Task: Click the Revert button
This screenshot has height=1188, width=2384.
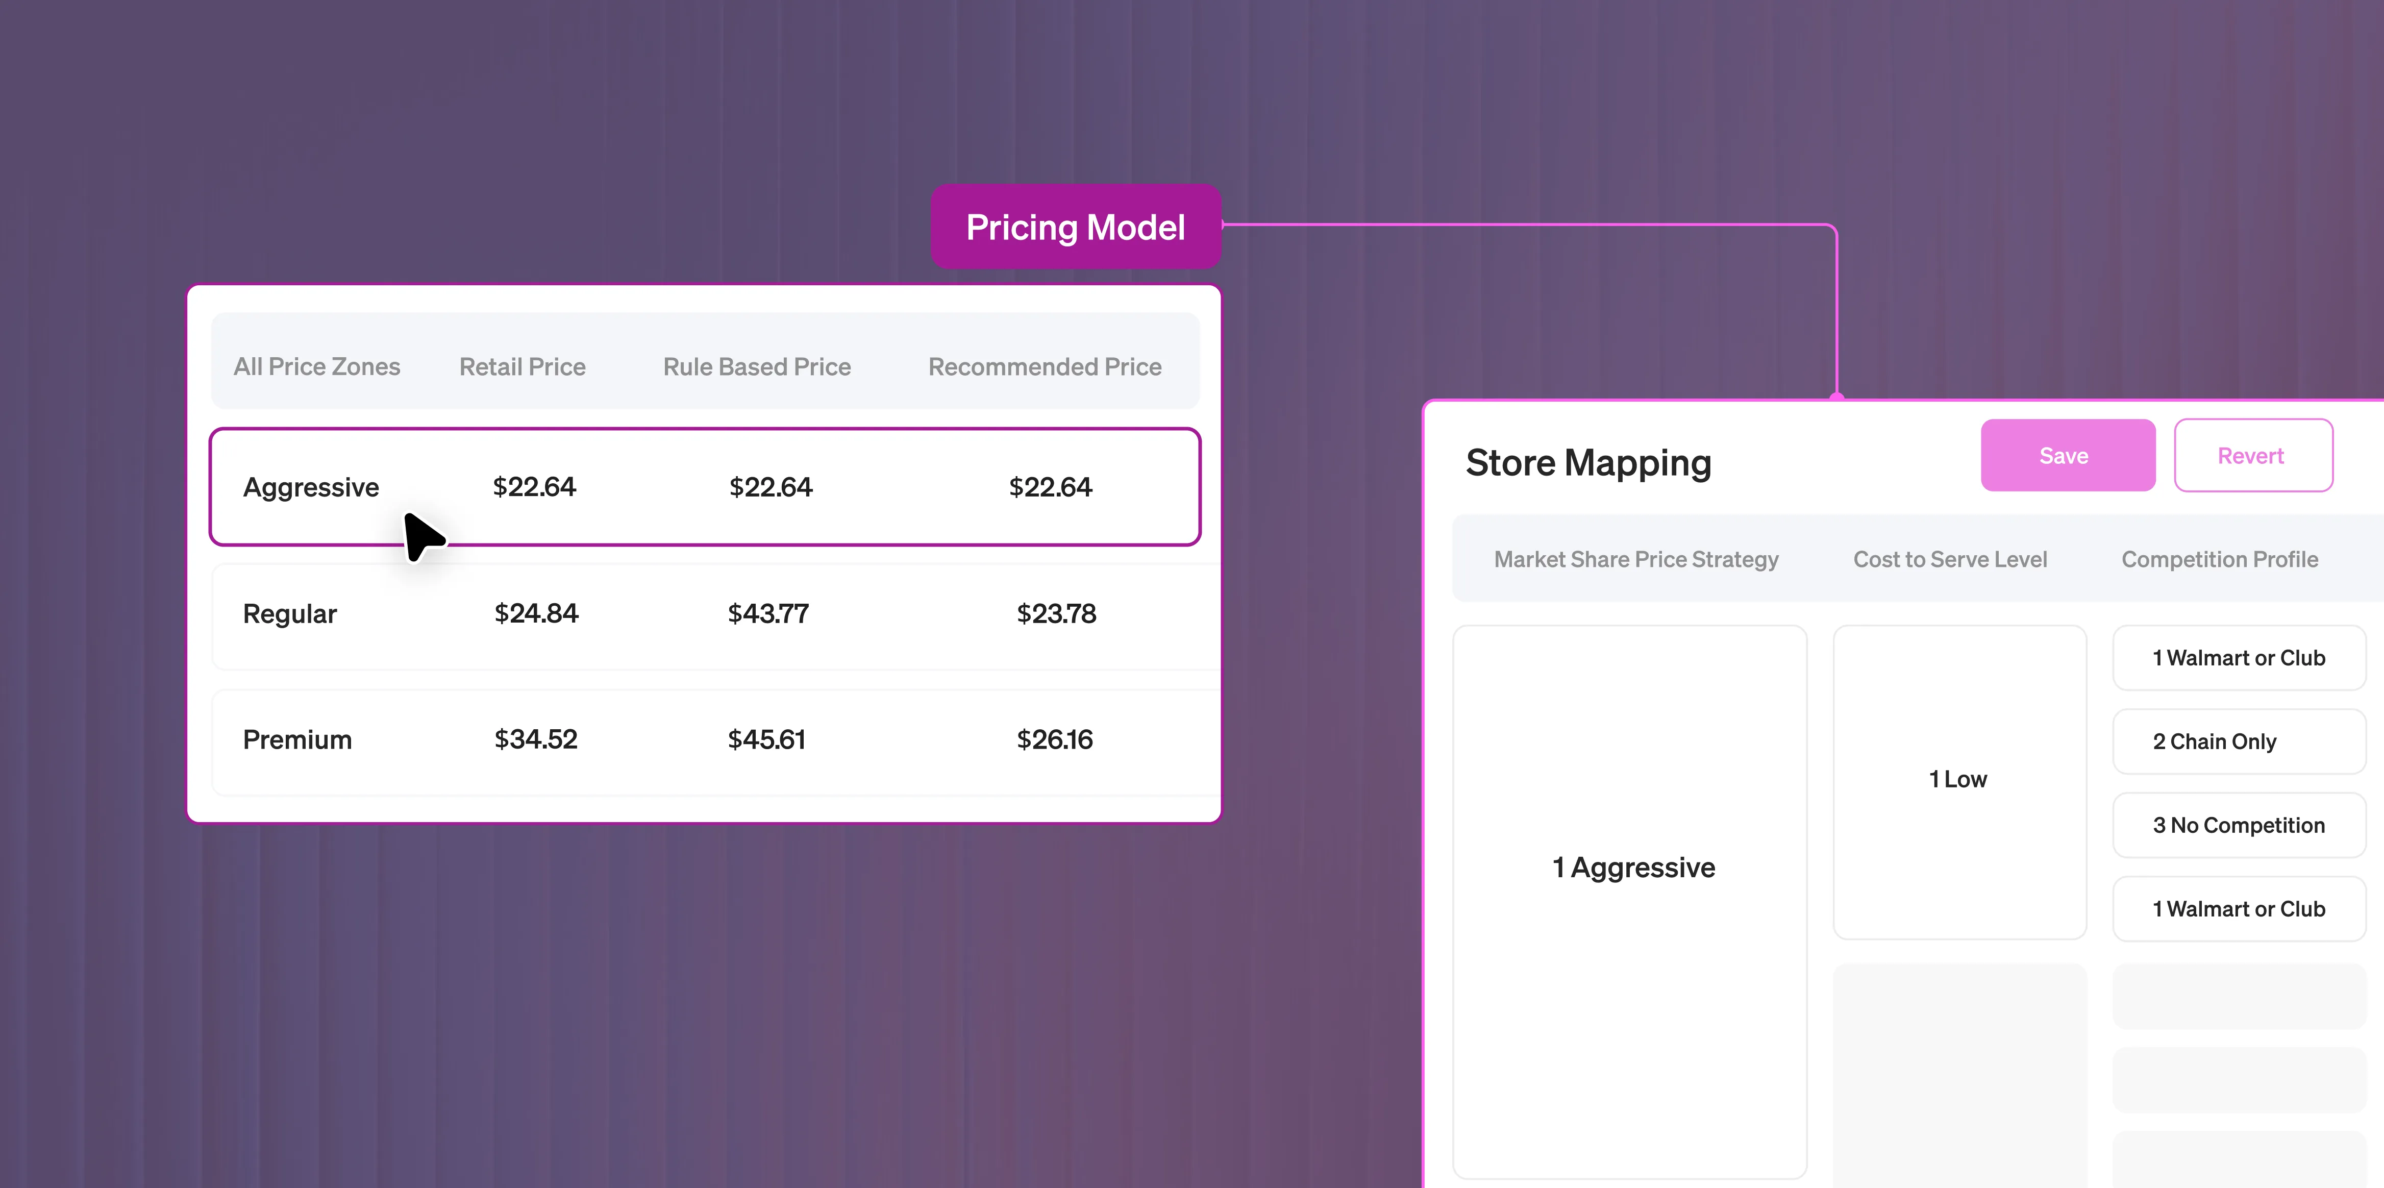Action: 2252,455
